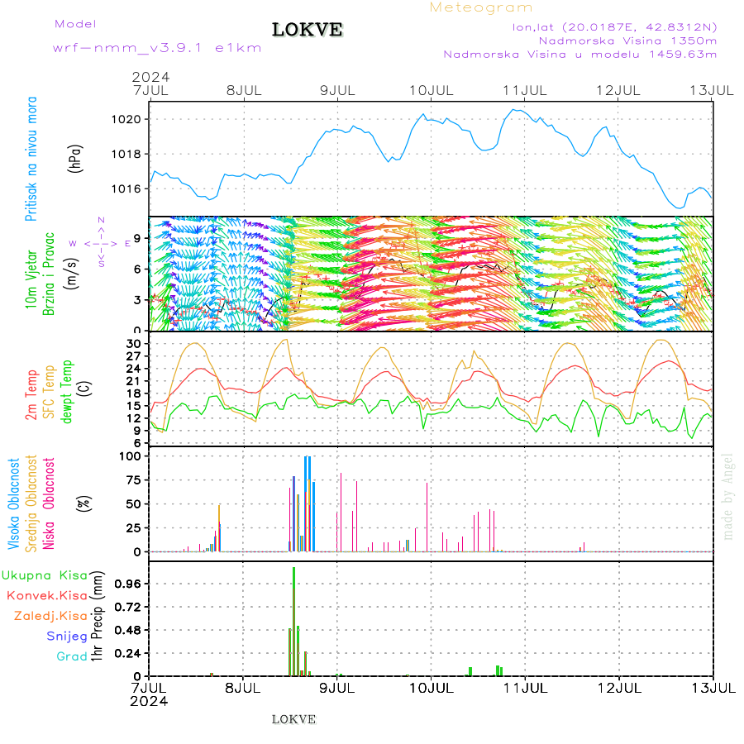Click the "0.24" precipitation tick value
Image resolution: width=744 pixels, height=744 pixels.
click(128, 654)
